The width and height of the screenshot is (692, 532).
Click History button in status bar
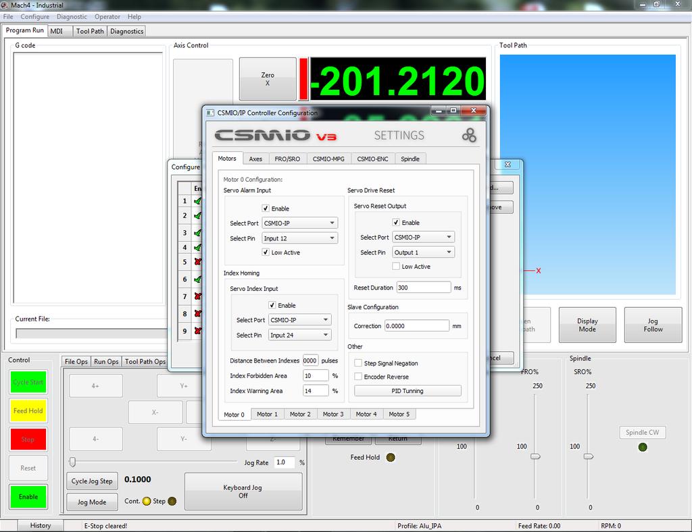click(41, 525)
